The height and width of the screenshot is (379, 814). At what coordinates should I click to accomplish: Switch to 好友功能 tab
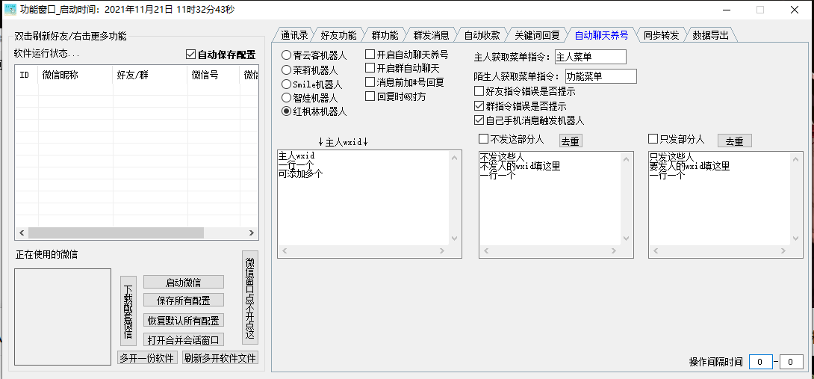pos(338,35)
